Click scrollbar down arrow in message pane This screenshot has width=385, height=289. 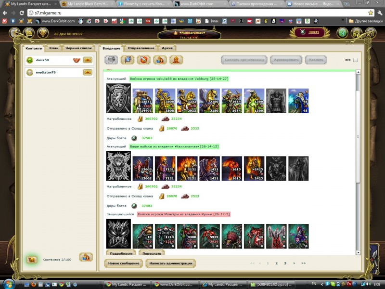point(358,252)
